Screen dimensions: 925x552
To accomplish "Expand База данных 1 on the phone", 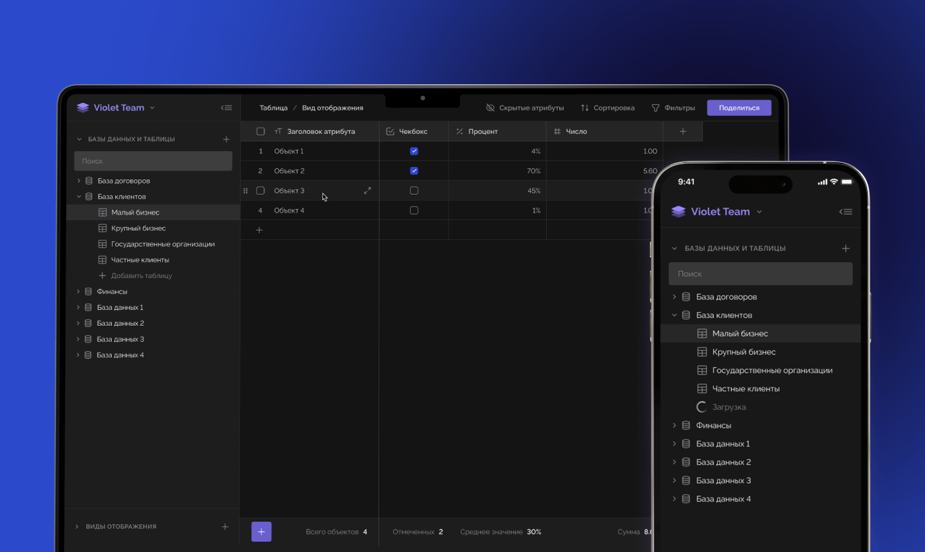I will pos(674,444).
